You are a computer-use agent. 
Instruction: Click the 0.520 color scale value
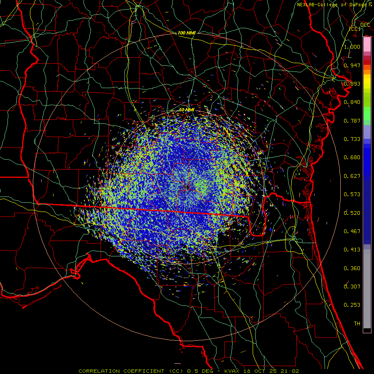point(352,213)
